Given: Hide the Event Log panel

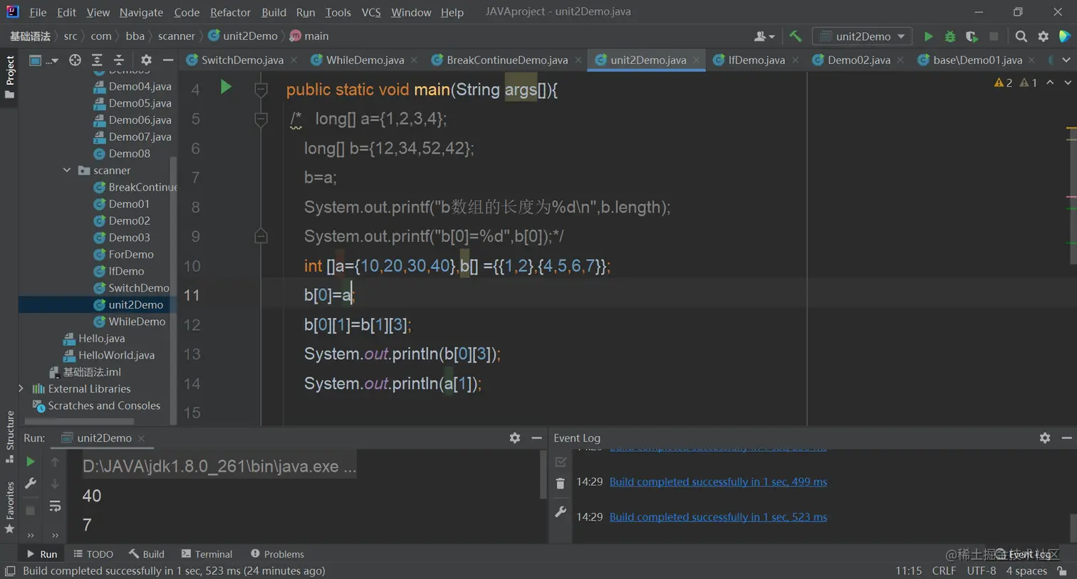Looking at the screenshot, I should click(1066, 438).
